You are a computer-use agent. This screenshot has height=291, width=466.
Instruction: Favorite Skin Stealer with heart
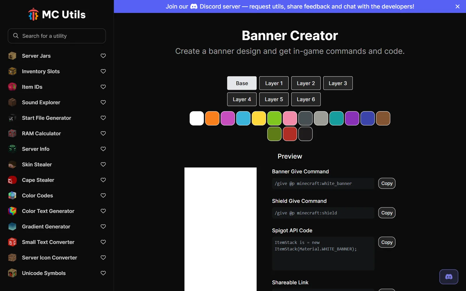(103, 164)
